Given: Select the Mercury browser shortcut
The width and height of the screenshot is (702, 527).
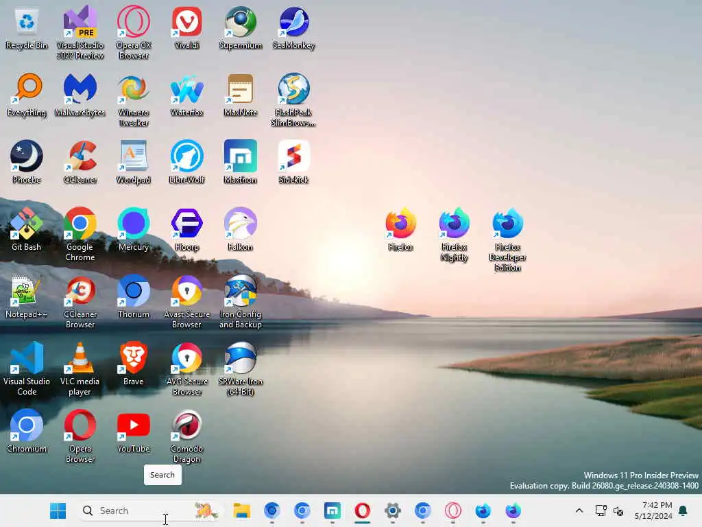Looking at the screenshot, I should tap(134, 229).
